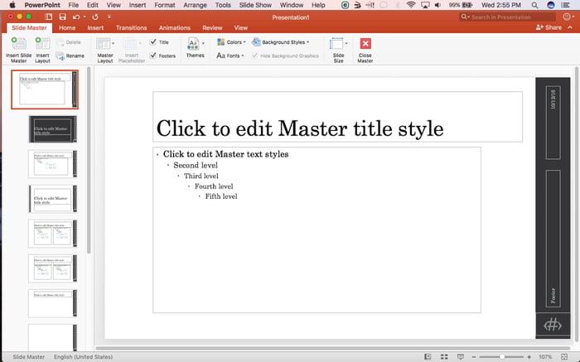Viewport: 580px width, 362px height.
Task: Click the Insert Slide Master icon
Action: (x=18, y=44)
